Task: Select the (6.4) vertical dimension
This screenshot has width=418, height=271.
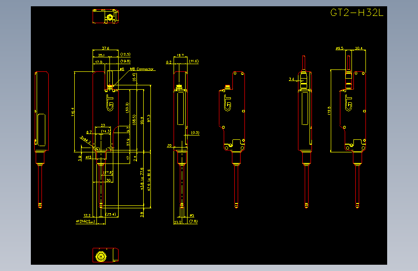Action: coord(134,77)
